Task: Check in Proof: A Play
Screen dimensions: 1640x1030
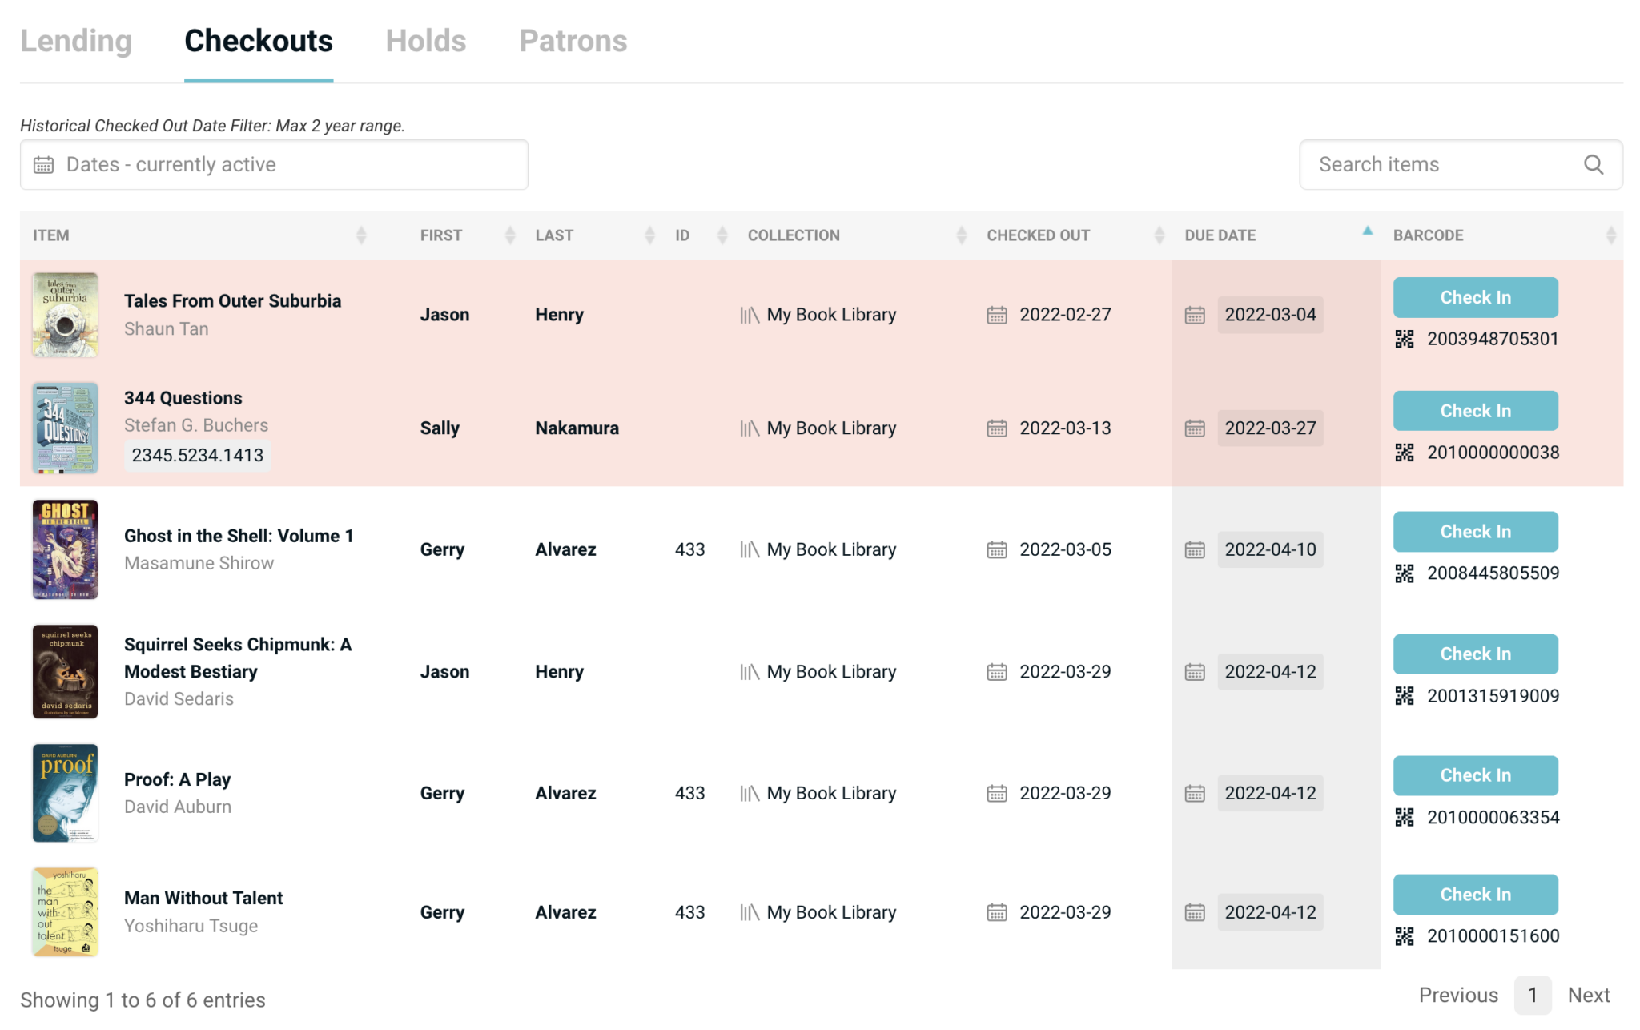Action: [x=1475, y=775]
